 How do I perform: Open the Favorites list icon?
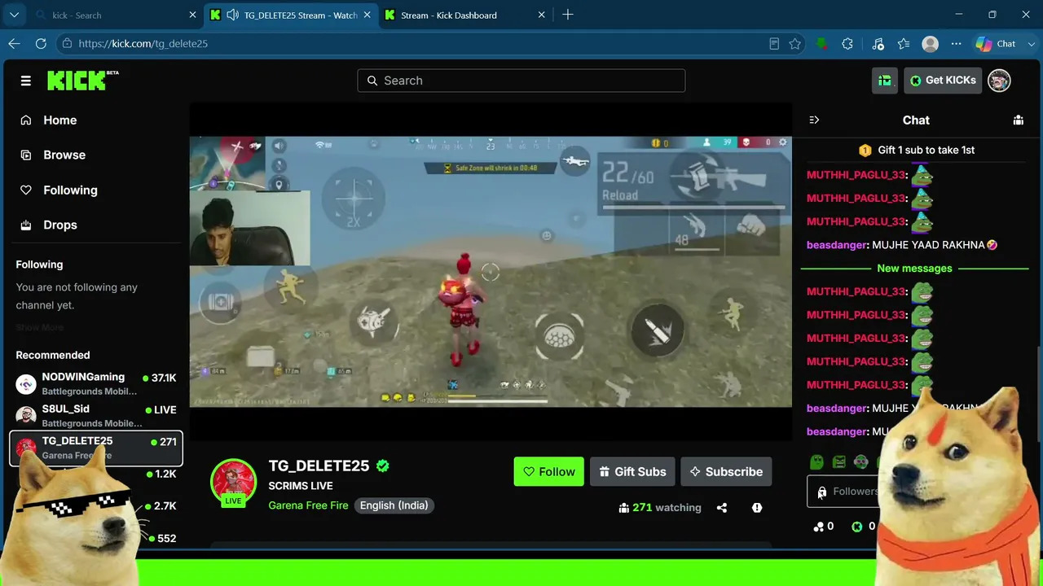coord(904,44)
